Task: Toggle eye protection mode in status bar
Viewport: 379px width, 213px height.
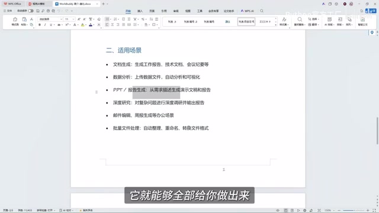Action: coord(278,211)
